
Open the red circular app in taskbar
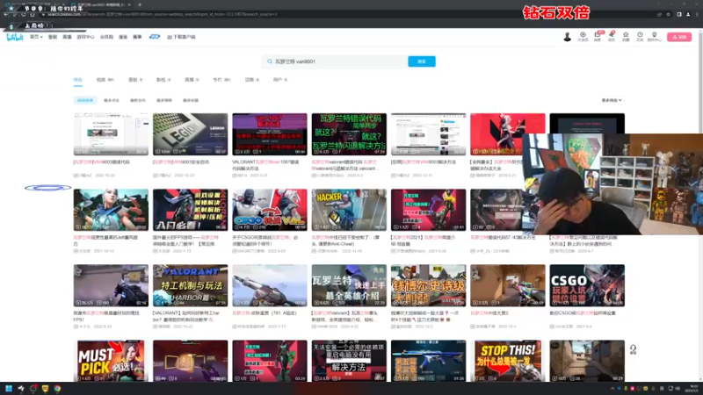(33, 388)
